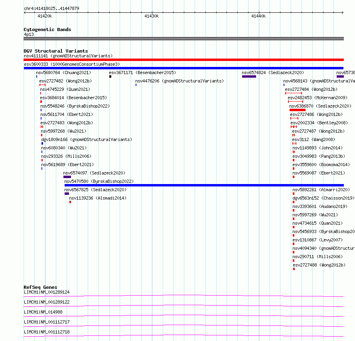Click esv2727488 (Wong2012b) label
Image resolution: width=355 pixels, height=341 pixels.
319,265
